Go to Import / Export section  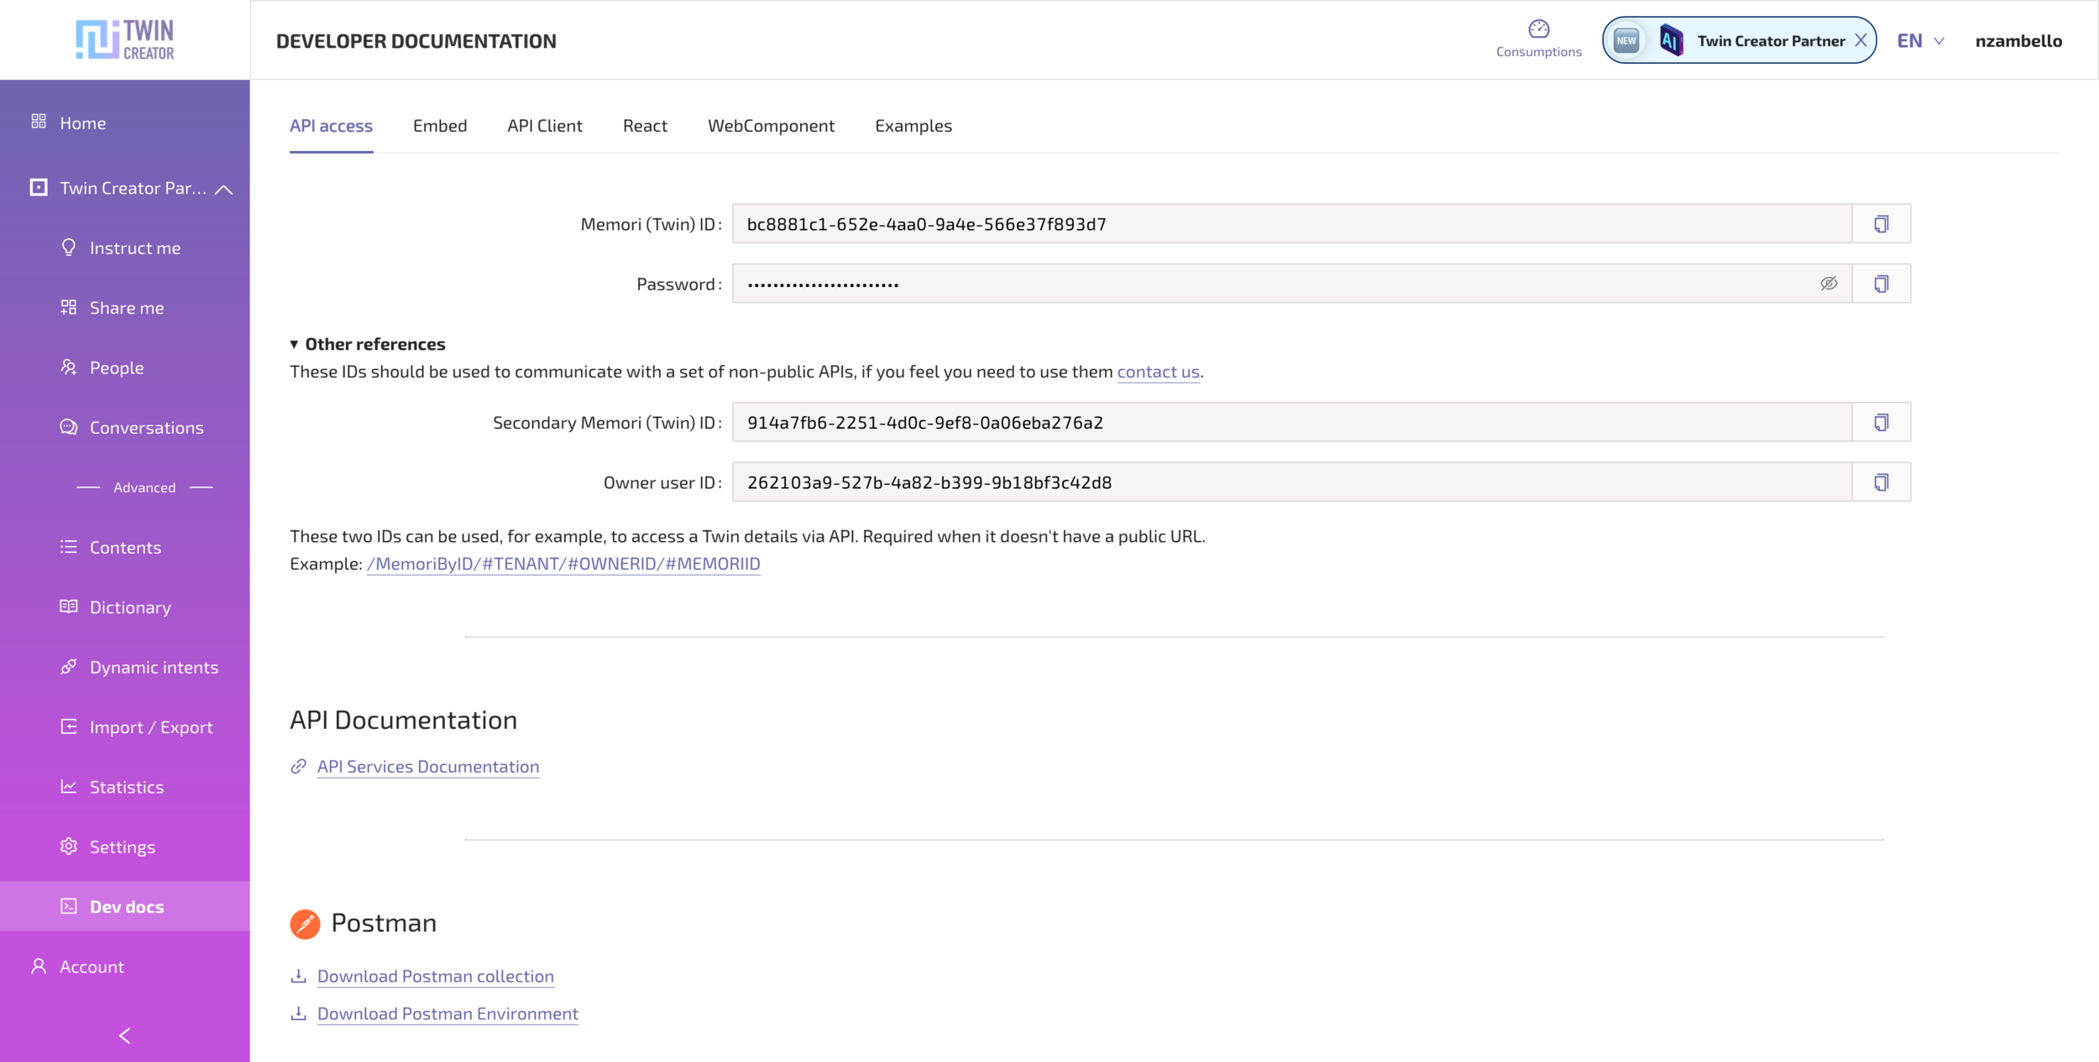(x=151, y=727)
